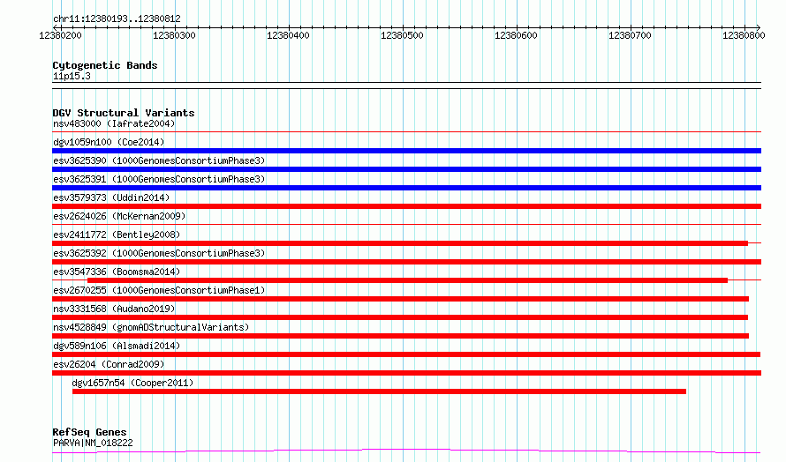The height and width of the screenshot is (462, 786).
Task: Click ruler position 12380300
Action: pyautogui.click(x=174, y=35)
